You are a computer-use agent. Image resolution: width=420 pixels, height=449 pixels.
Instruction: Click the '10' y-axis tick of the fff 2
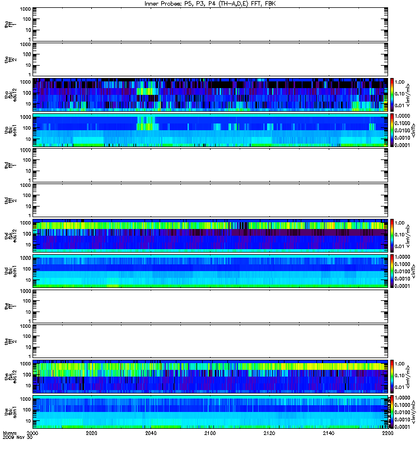click(x=29, y=347)
